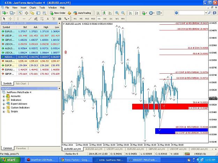Expand the Accounts tree node
This screenshot has height=163, width=218.
(x=4, y=96)
